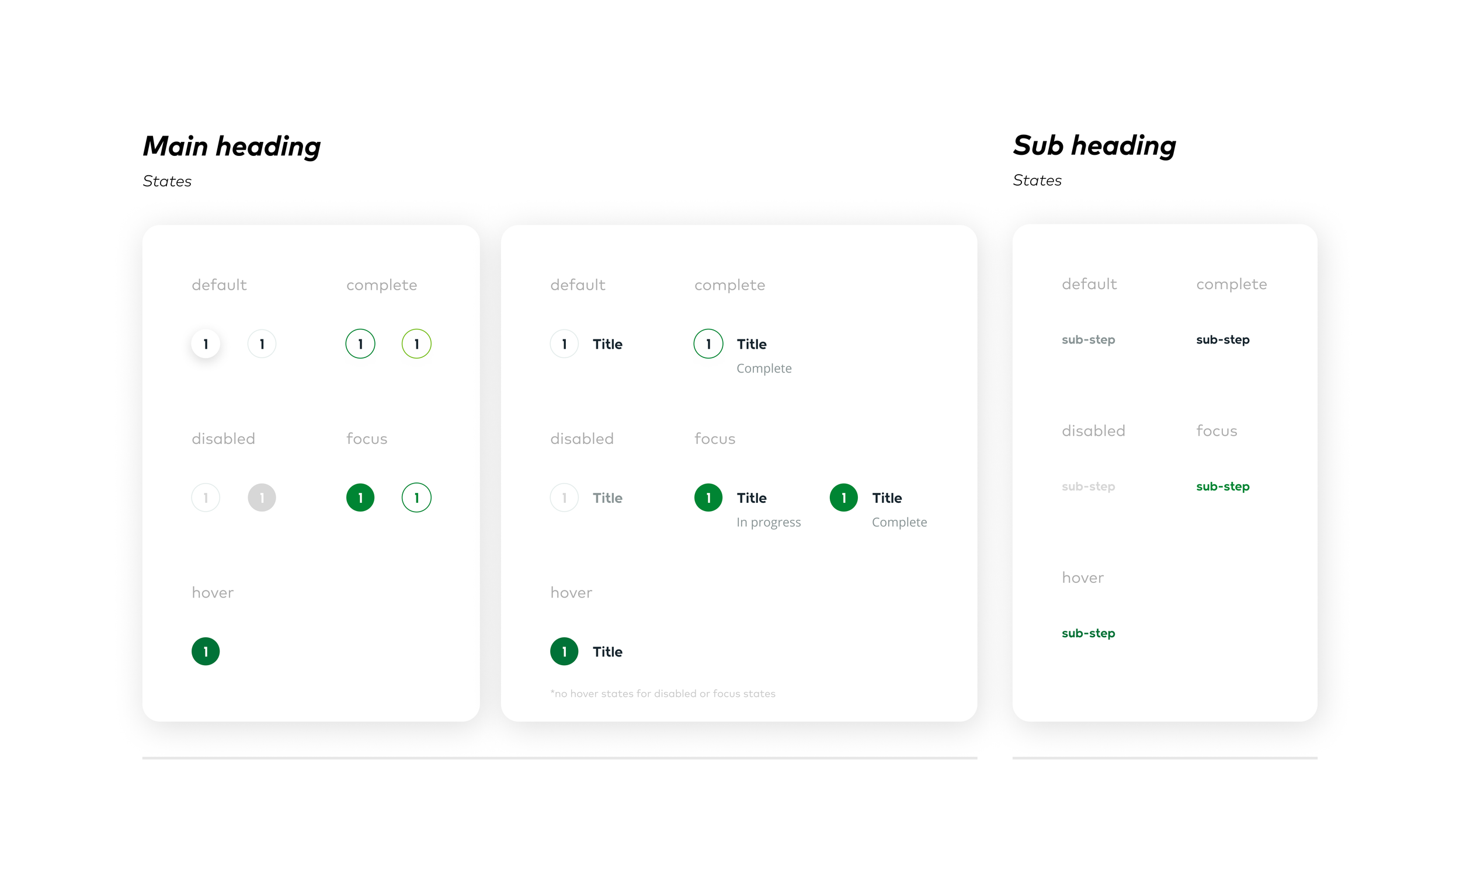Viewport: 1460px width, 886px height.
Task: Click the green focus sub-step link
Action: tap(1223, 487)
